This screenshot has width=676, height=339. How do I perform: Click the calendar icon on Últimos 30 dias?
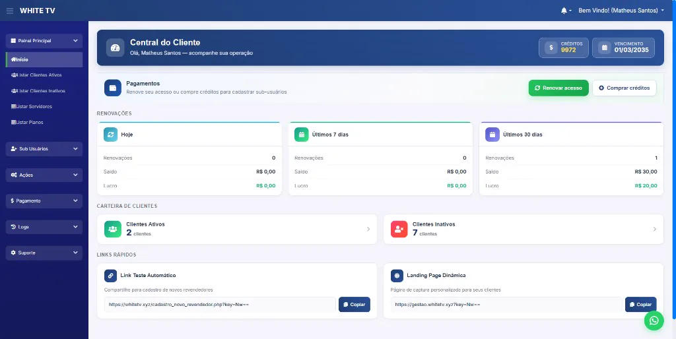tap(492, 135)
